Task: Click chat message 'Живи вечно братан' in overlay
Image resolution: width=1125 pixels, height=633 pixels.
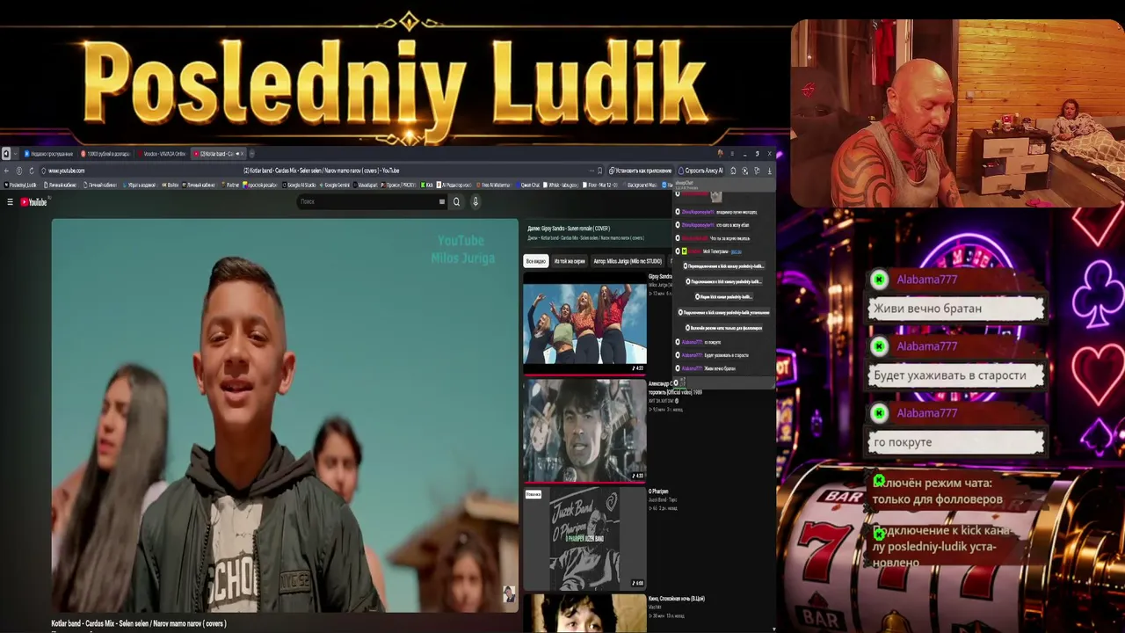Action: pyautogui.click(x=957, y=309)
